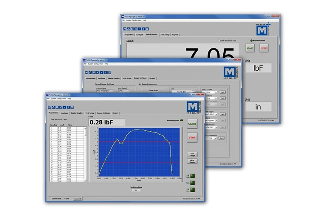This screenshot has width=327, height=218.
Task: Click the 'COM5' port status text
Action: point(67,199)
